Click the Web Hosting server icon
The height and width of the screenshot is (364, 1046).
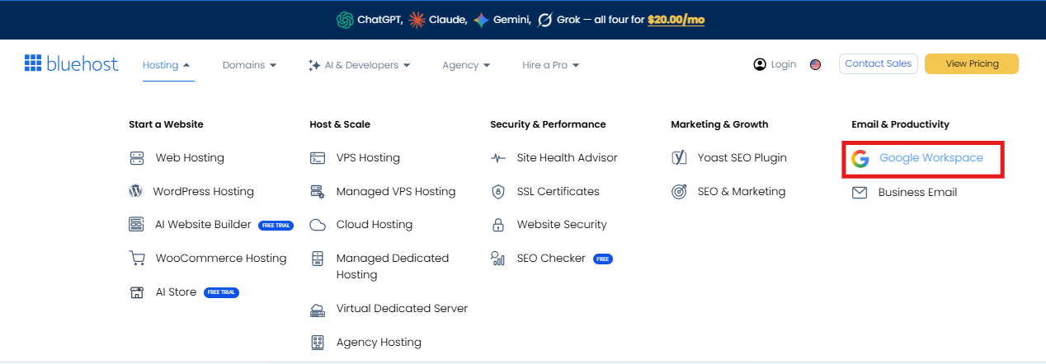coord(137,158)
